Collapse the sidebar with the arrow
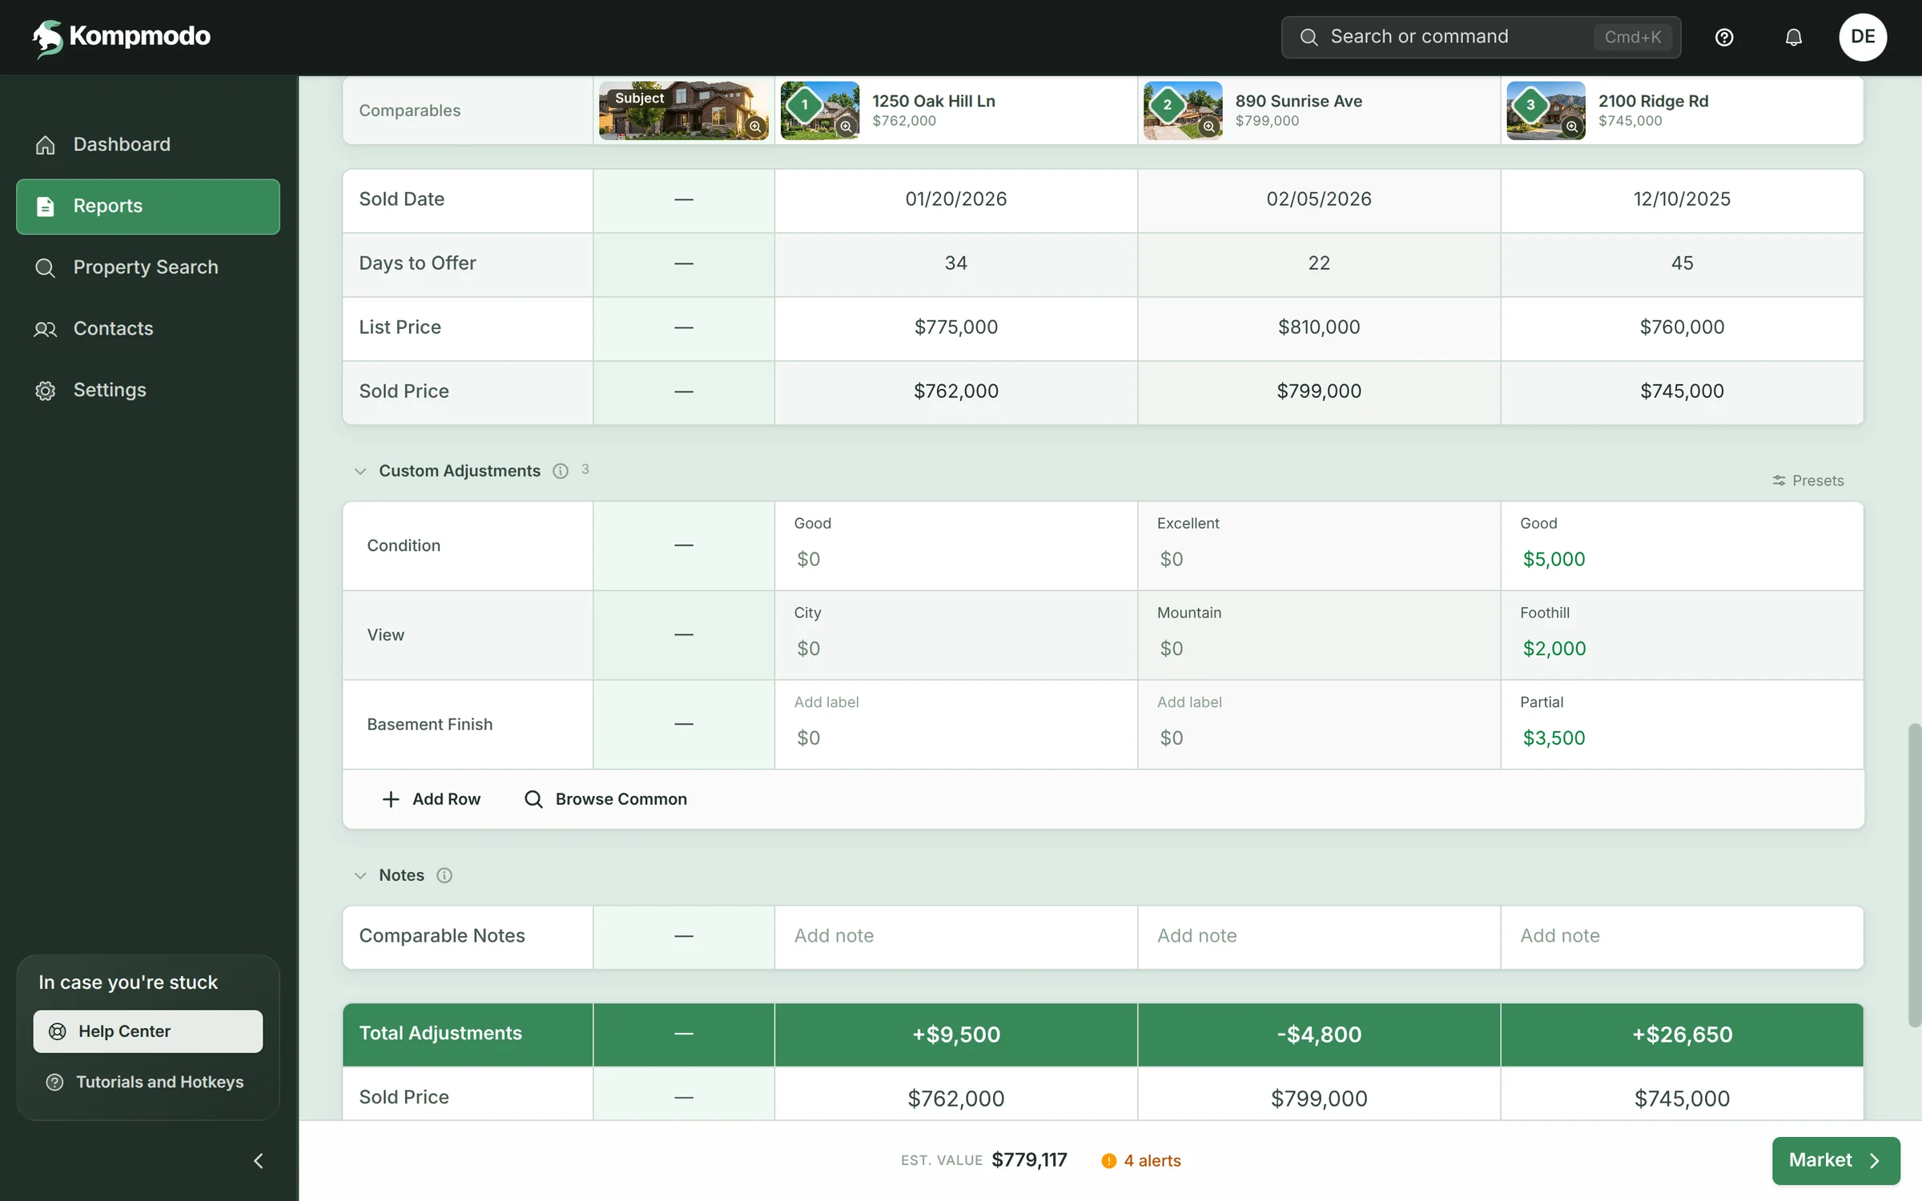This screenshot has width=1922, height=1201. tap(258, 1161)
